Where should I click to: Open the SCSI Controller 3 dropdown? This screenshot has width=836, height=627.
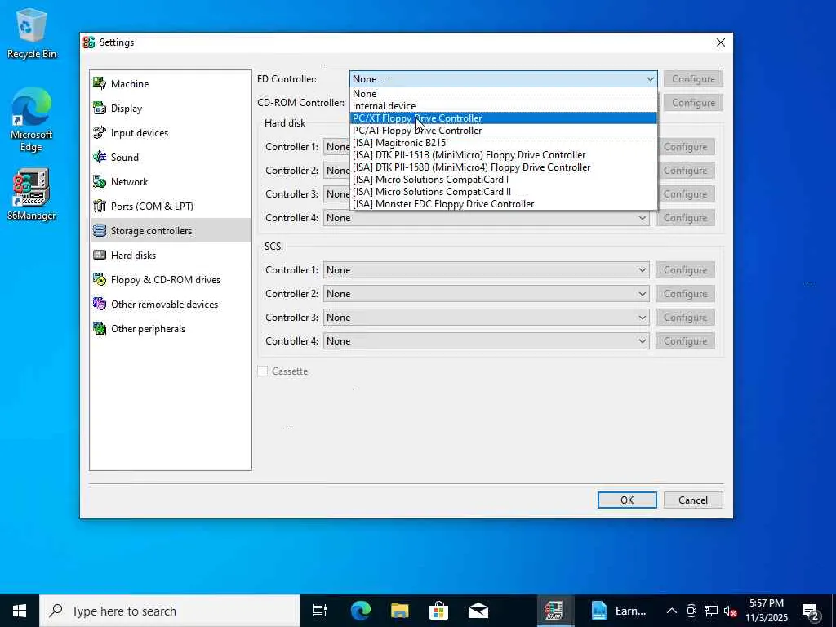point(487,318)
